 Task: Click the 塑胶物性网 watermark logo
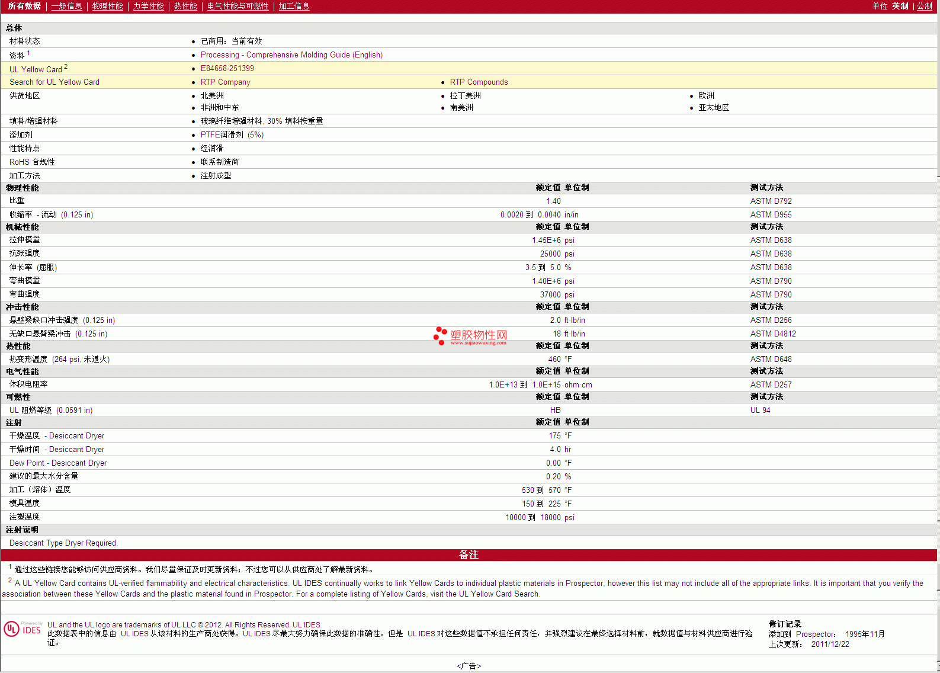470,336
